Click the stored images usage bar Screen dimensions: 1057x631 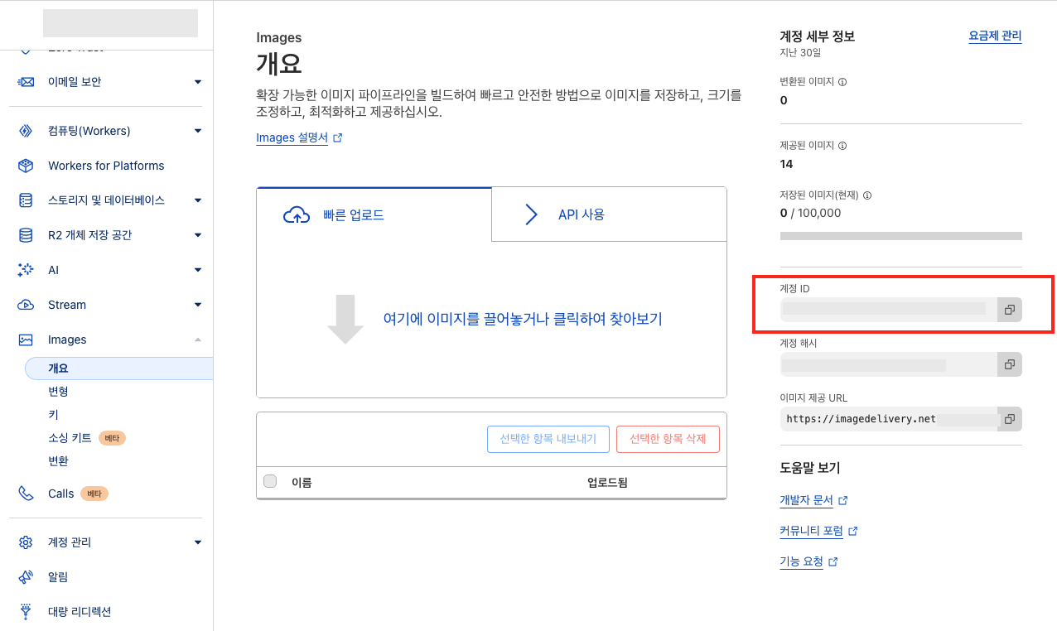[900, 236]
